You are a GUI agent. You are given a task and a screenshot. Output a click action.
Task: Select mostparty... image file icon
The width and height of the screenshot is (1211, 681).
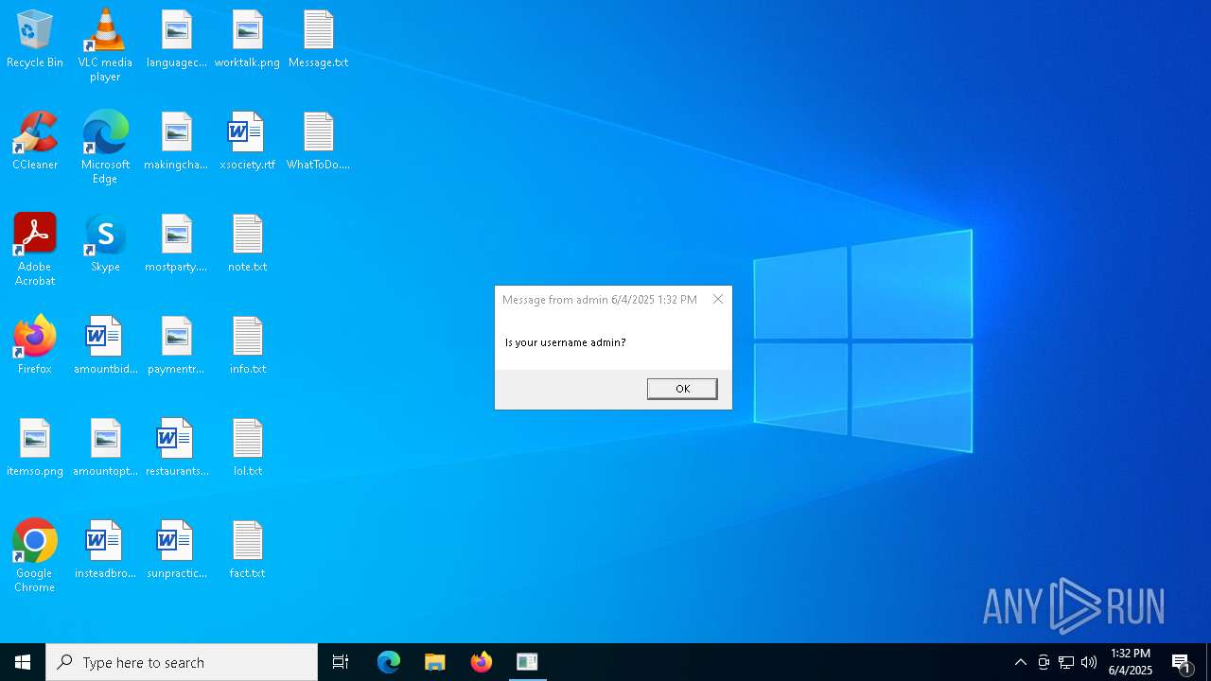(177, 244)
